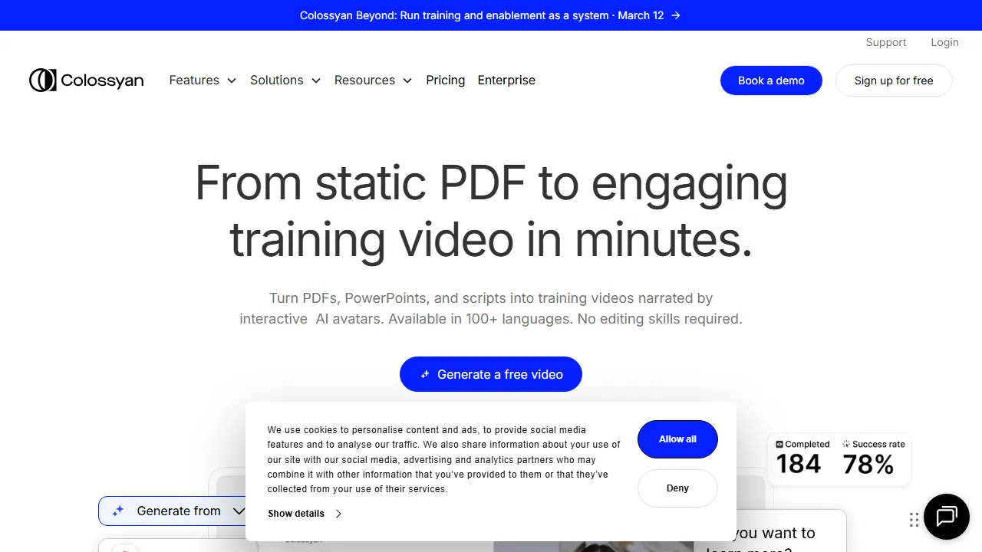Show details of cookie consent
Screen dimensions: 982x552
click(304, 514)
